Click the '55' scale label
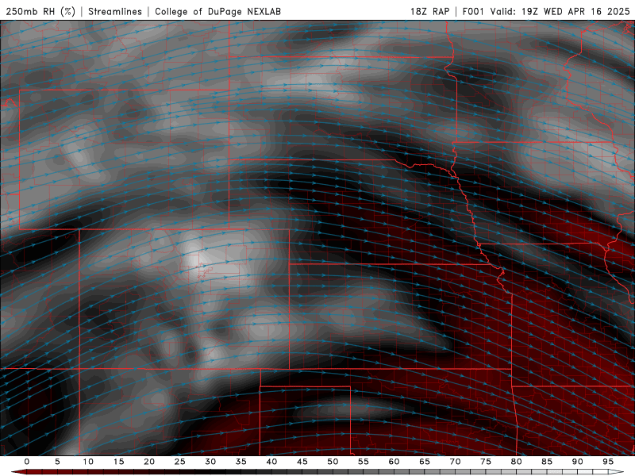Image resolution: width=635 pixels, height=476 pixels. pos(364,462)
